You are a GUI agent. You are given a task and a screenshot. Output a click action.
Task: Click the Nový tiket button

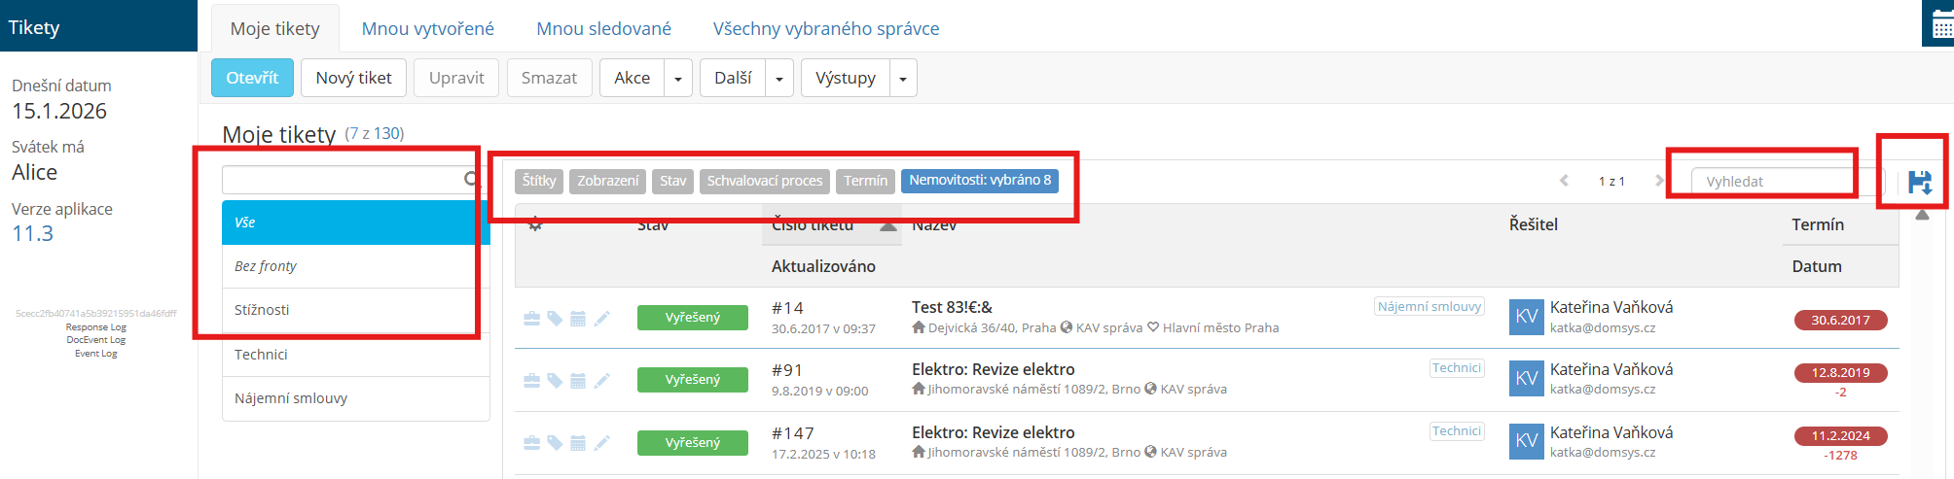[x=353, y=78]
